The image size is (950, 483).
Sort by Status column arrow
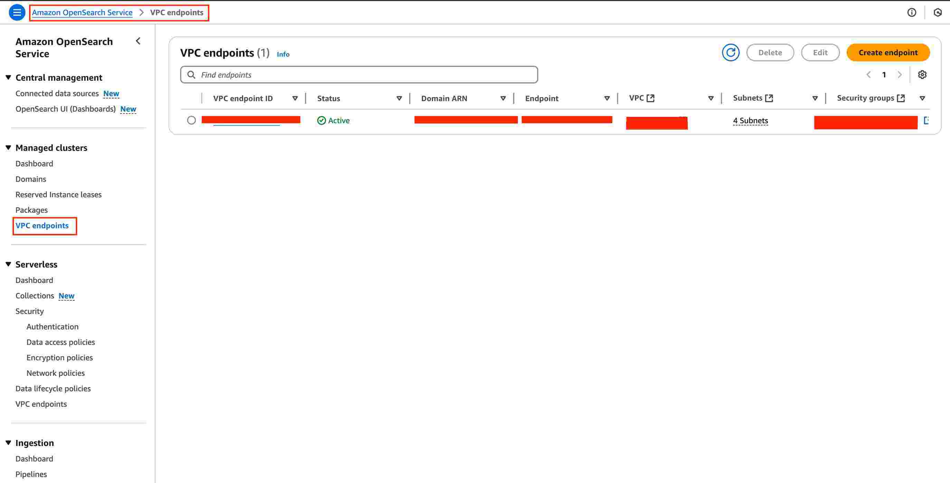[399, 98]
